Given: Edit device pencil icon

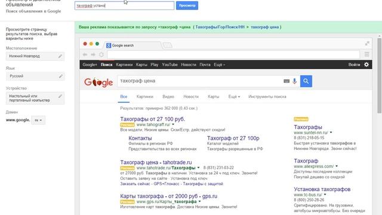Looking at the screenshot, I should click(x=60, y=96).
